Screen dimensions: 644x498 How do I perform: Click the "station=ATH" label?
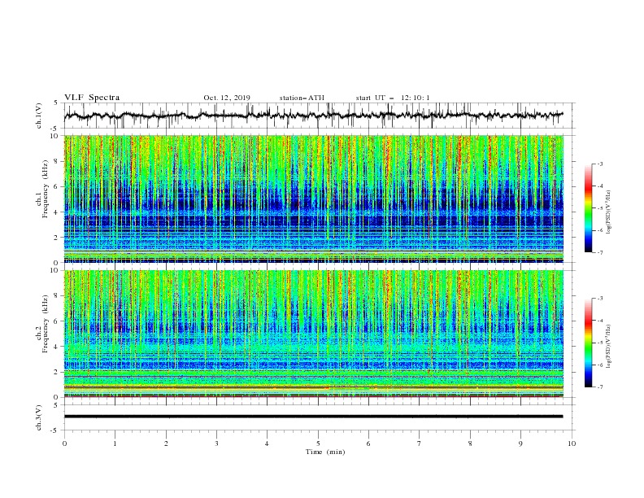pyautogui.click(x=302, y=98)
